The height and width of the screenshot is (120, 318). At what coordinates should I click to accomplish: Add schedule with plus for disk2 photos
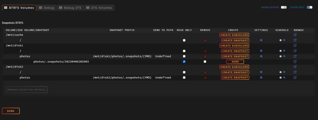point(284,78)
